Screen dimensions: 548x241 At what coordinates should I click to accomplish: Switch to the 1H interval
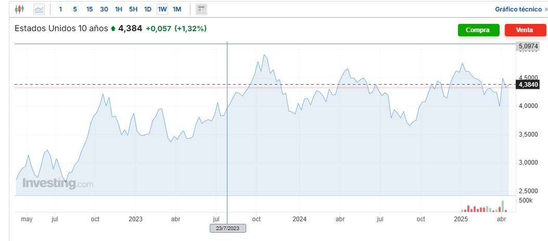[x=119, y=9]
